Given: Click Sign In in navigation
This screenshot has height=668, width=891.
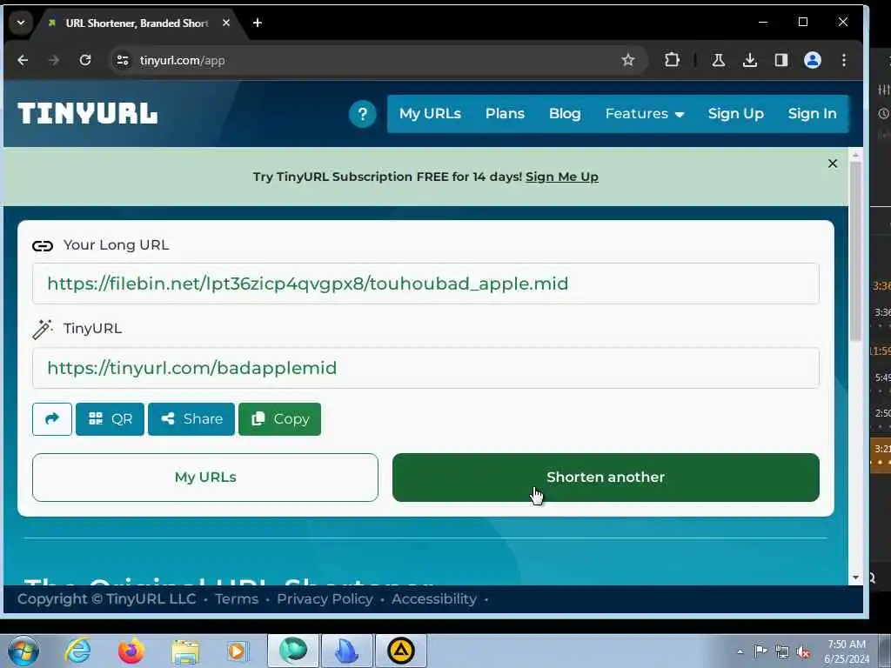Looking at the screenshot, I should pos(812,114).
